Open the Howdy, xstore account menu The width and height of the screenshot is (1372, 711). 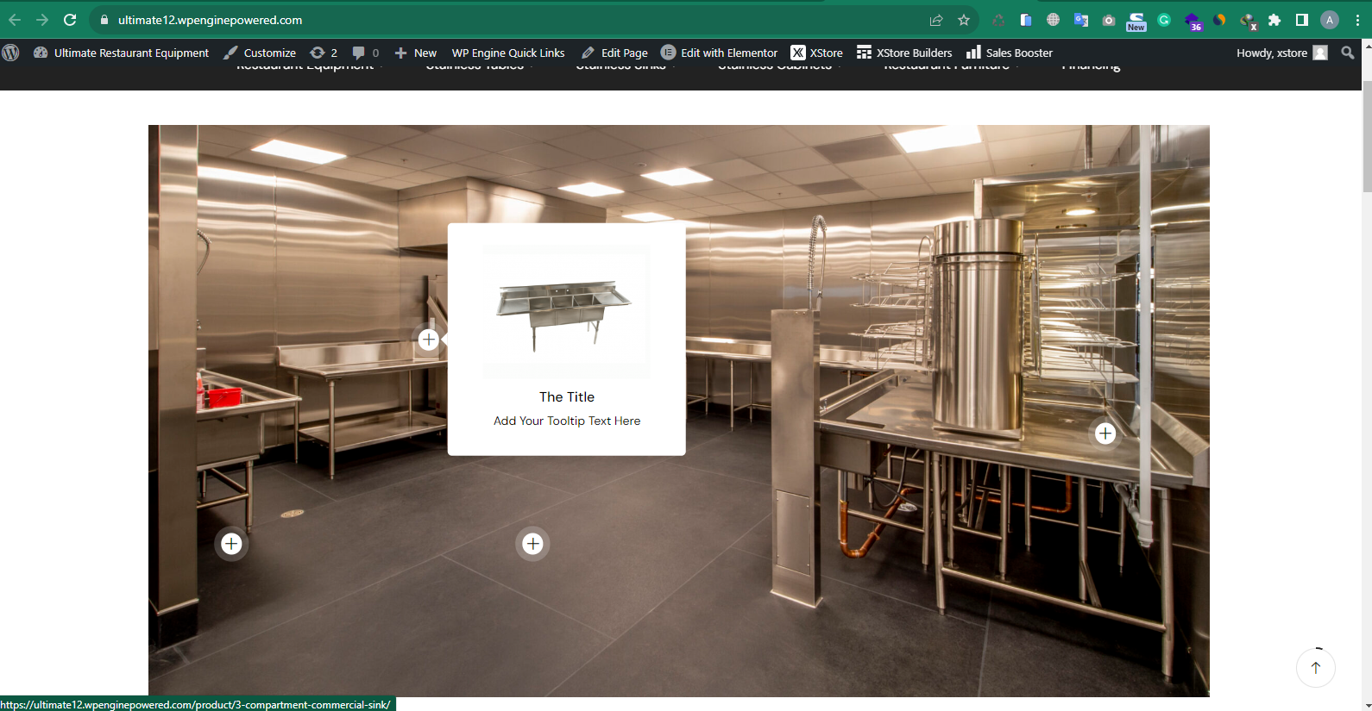coord(1281,53)
